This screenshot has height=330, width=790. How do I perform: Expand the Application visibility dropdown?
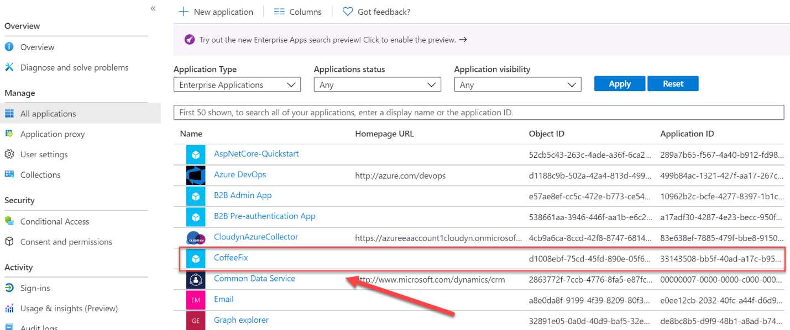coord(517,84)
